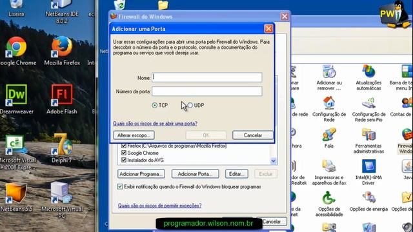The image size is (413, 232).
Task: Open Configuração de Rede icon
Action: click(329, 103)
